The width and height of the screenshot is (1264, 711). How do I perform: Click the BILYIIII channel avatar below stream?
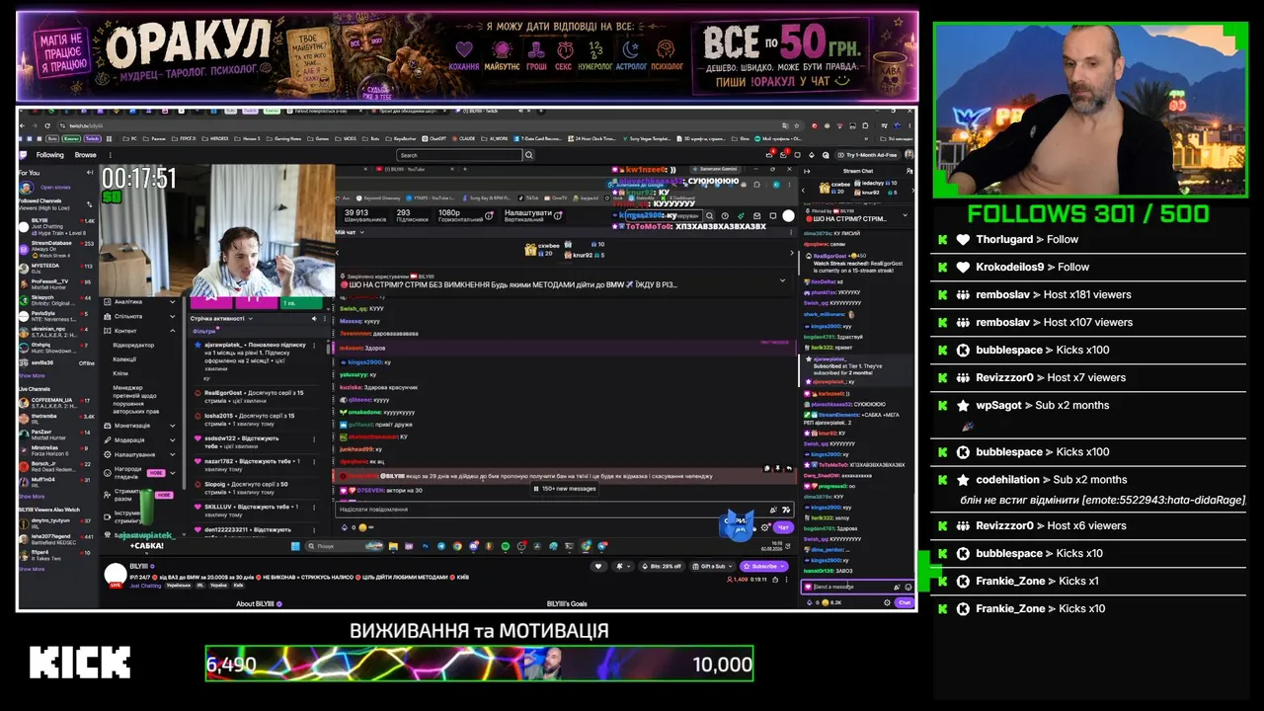point(115,573)
